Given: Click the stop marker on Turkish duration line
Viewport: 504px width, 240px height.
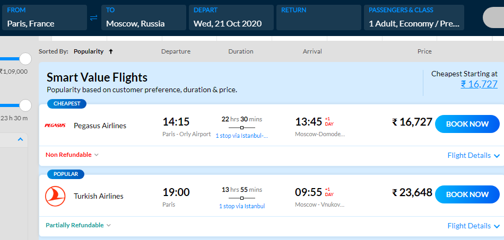Looking at the screenshot, I should point(242,198).
